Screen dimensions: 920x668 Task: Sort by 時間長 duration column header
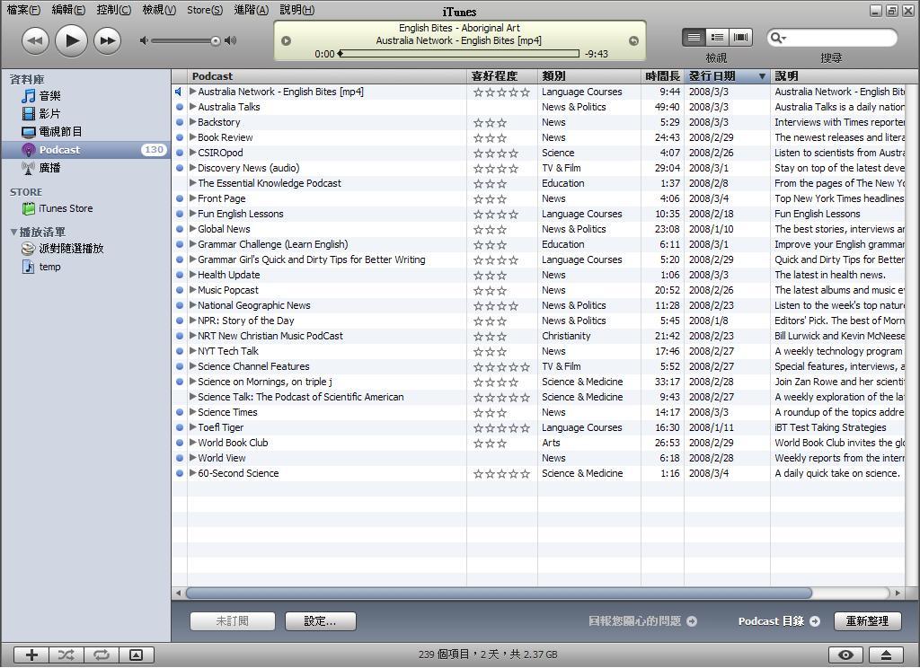tap(662, 76)
